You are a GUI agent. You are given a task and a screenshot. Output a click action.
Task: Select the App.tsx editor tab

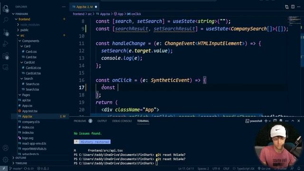tap(85, 7)
